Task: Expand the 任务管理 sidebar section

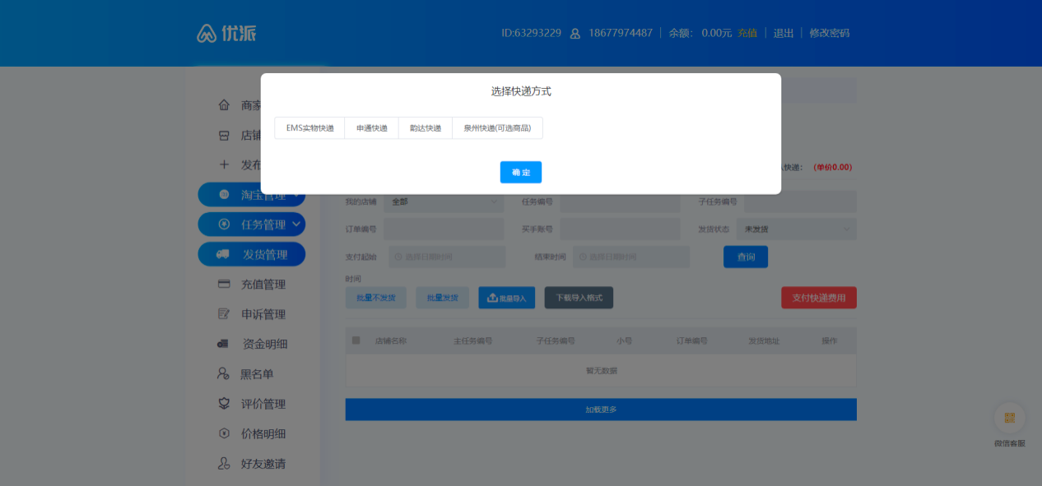Action: click(x=251, y=224)
